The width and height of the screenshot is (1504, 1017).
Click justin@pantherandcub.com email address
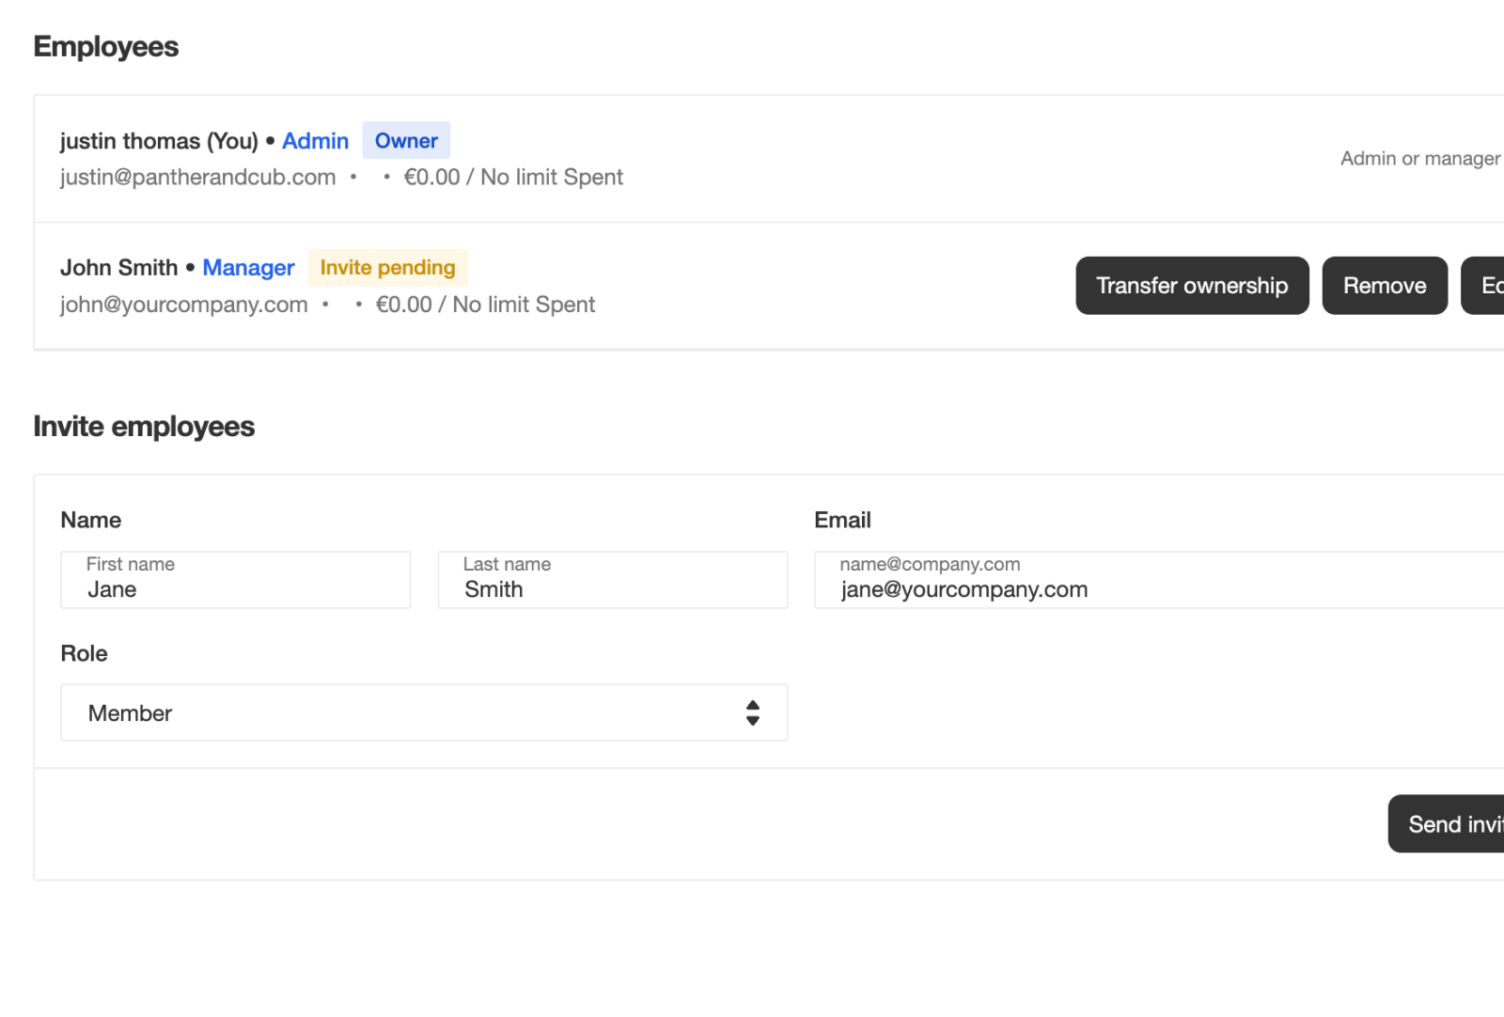[x=197, y=177]
